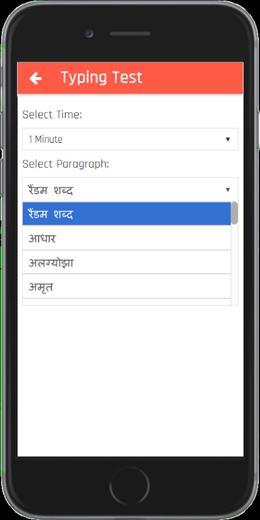Tap the phone's front camera lens
Image resolution: width=260 pixels, height=520 pixels.
89,34
